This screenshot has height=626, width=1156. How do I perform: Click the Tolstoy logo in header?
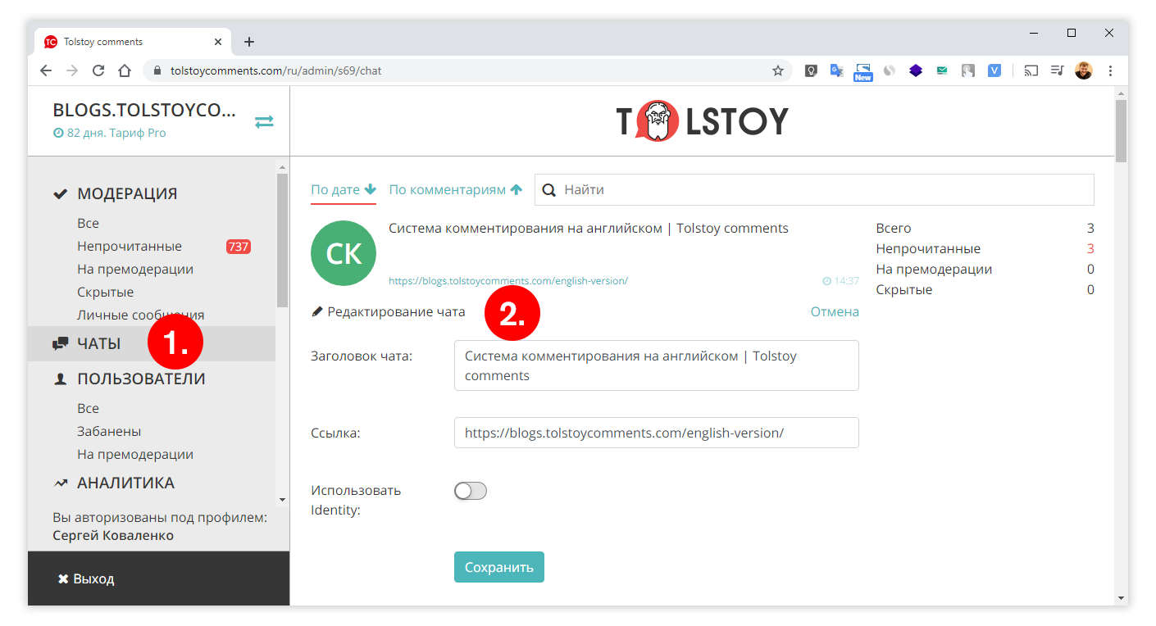tap(703, 121)
